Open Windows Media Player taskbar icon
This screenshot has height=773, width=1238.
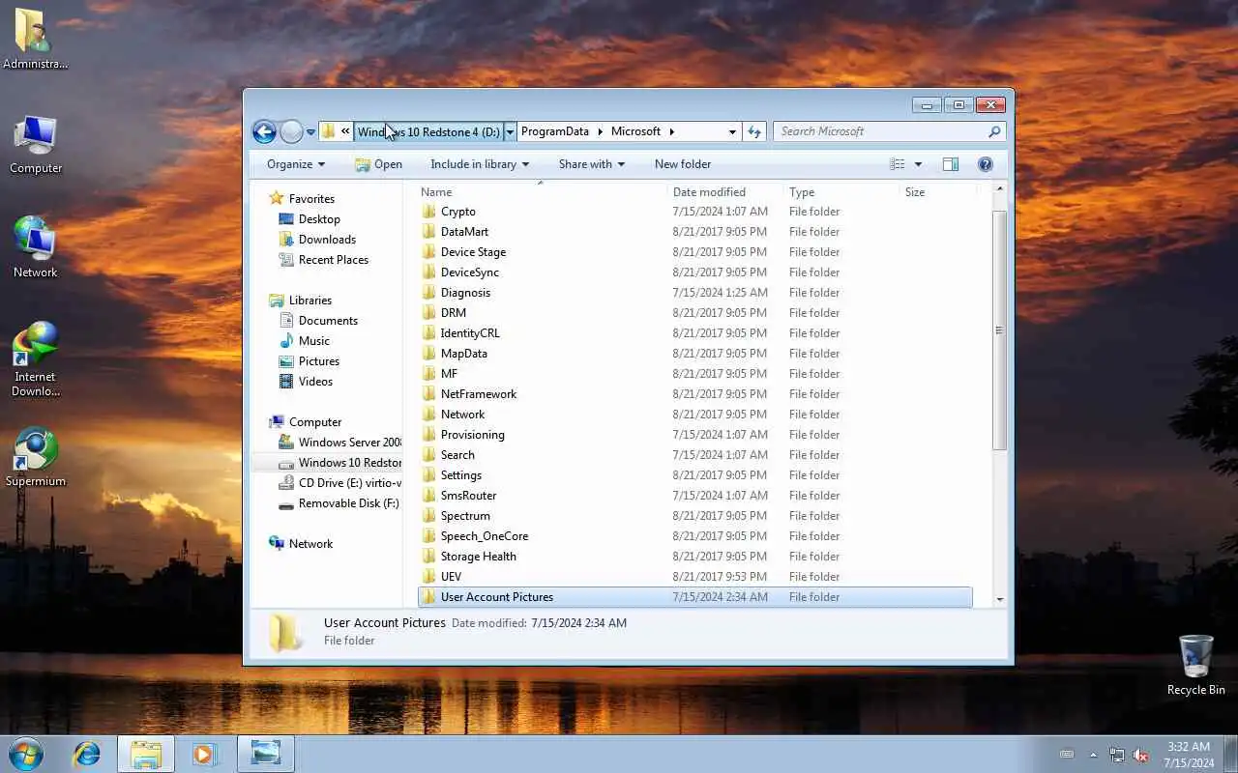[204, 754]
